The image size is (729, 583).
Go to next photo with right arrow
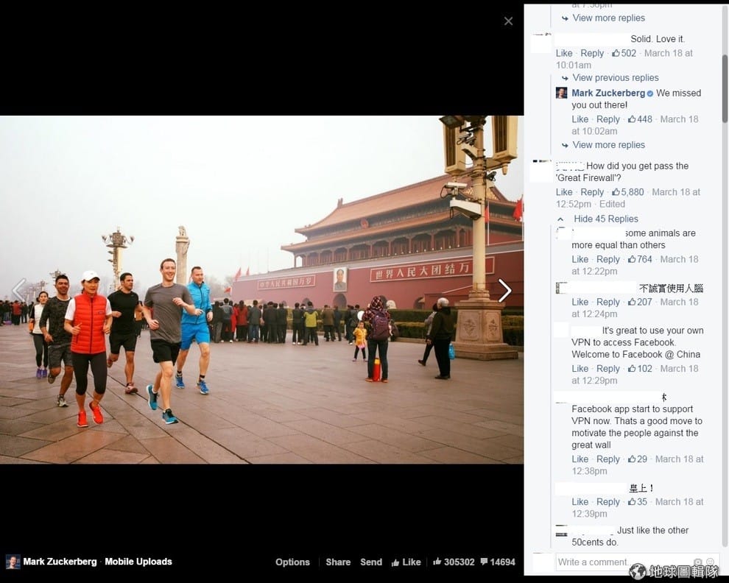(x=505, y=291)
